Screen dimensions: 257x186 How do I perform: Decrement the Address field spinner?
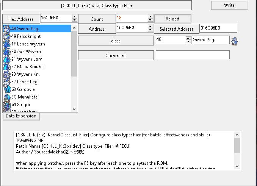coord(150,30)
